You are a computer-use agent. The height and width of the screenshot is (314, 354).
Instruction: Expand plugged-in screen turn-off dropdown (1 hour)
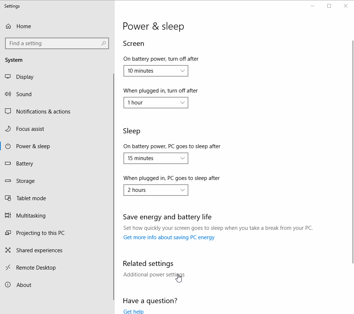[x=156, y=103]
